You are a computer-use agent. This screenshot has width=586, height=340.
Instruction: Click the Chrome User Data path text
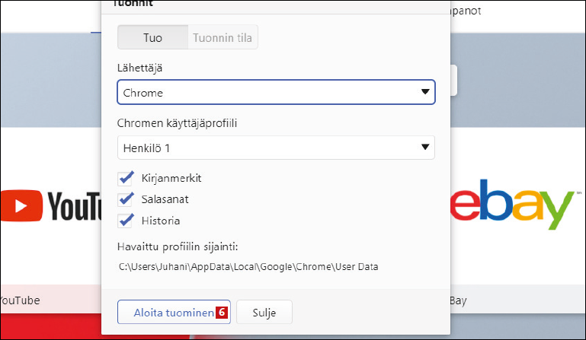(x=248, y=267)
